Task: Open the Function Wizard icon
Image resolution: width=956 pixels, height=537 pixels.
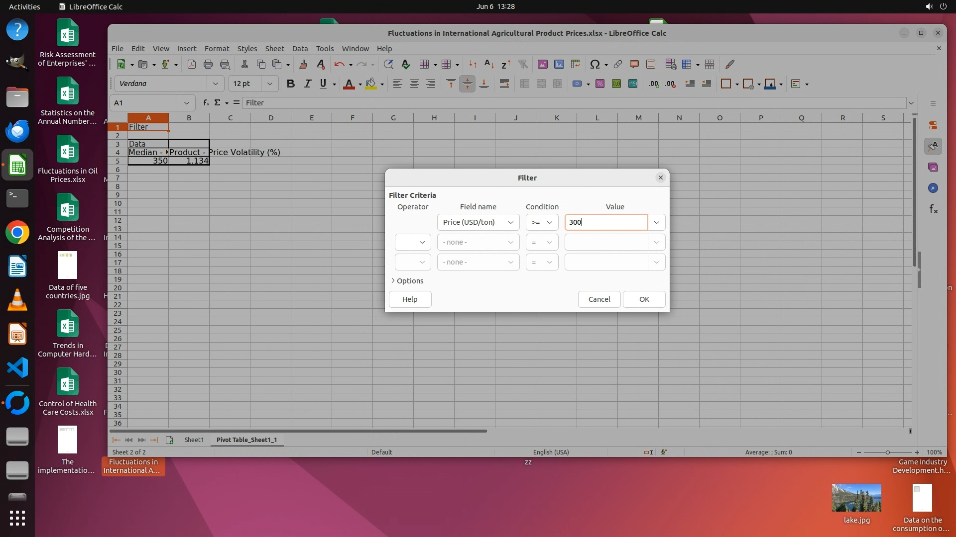Action: click(x=206, y=102)
